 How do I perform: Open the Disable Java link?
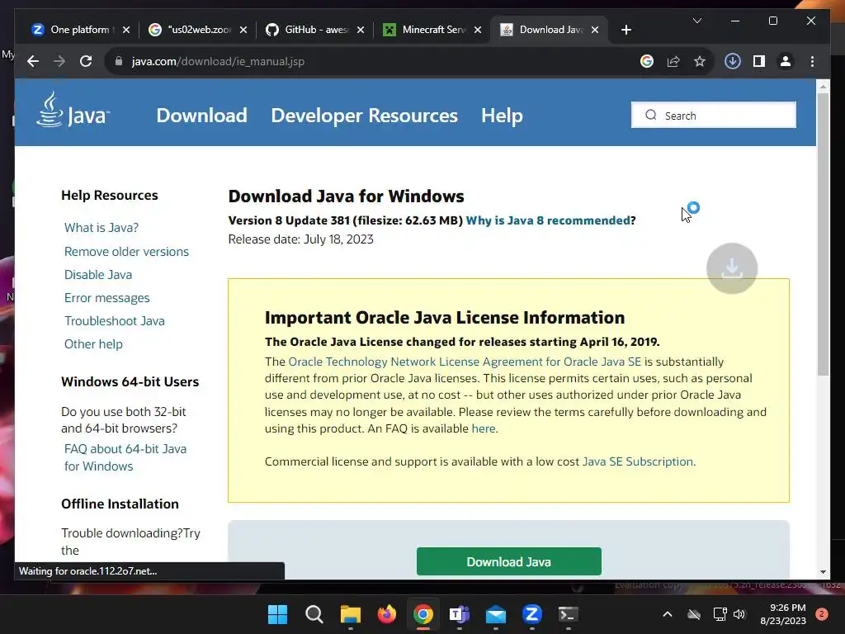pyautogui.click(x=98, y=274)
